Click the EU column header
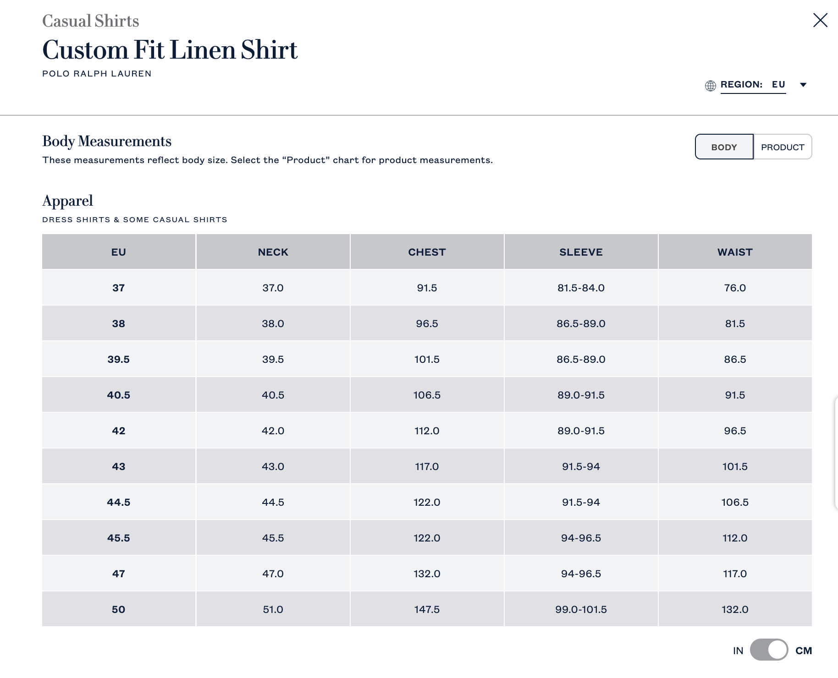838x678 pixels. pos(119,252)
